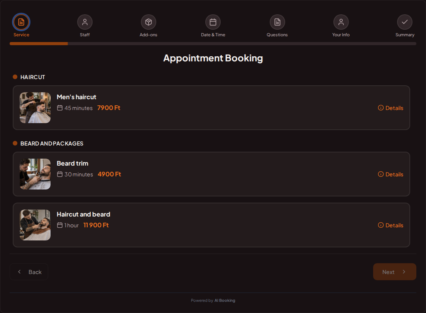
Task: Click info icon in Men's haircut Details
Action: coord(381,108)
